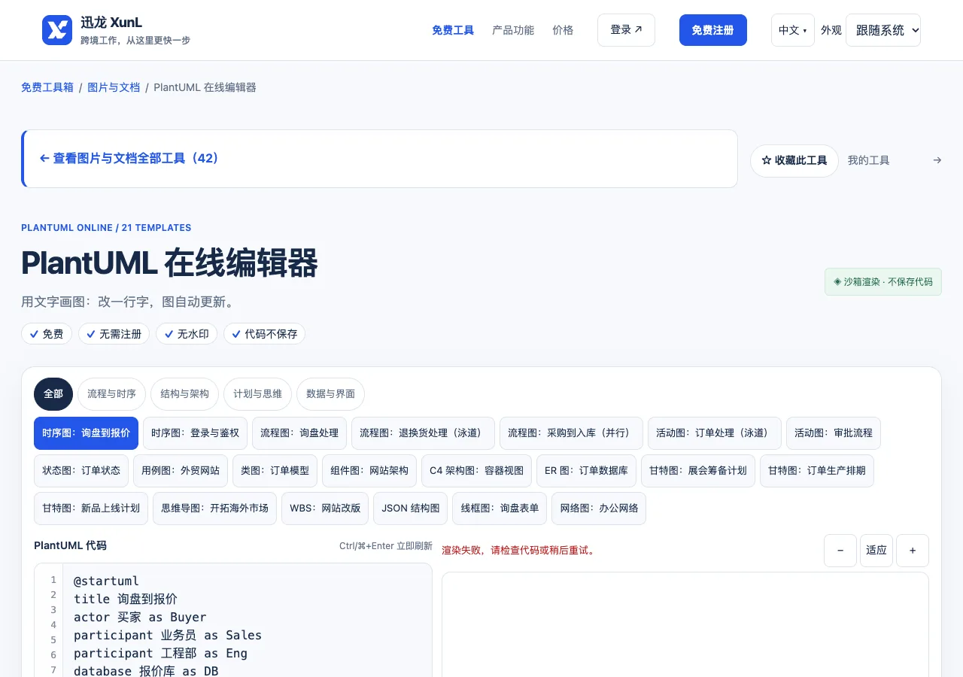Image resolution: width=963 pixels, height=677 pixels.
Task: Click the 免费 check badge
Action: pos(47,334)
